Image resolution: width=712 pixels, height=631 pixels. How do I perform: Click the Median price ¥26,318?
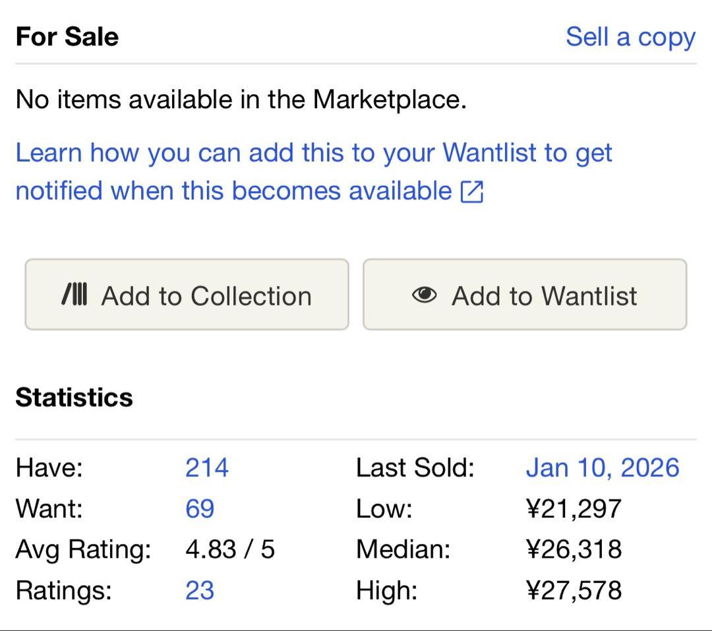point(573,549)
